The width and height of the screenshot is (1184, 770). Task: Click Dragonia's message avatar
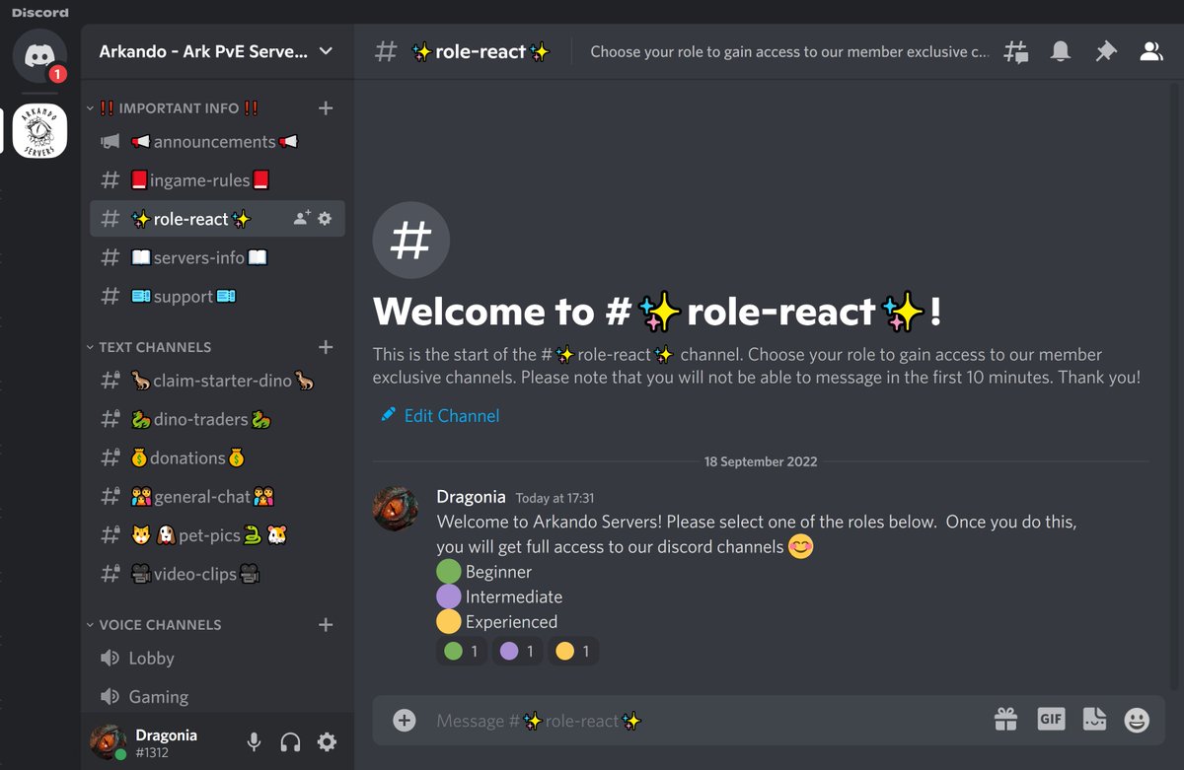(x=395, y=509)
